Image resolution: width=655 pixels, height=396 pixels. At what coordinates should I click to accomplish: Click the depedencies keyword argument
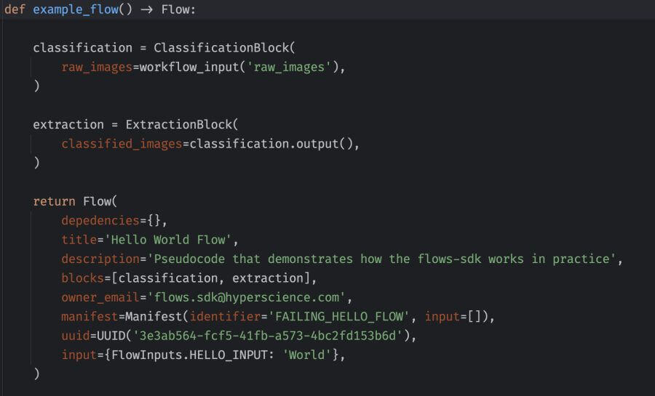[100, 220]
